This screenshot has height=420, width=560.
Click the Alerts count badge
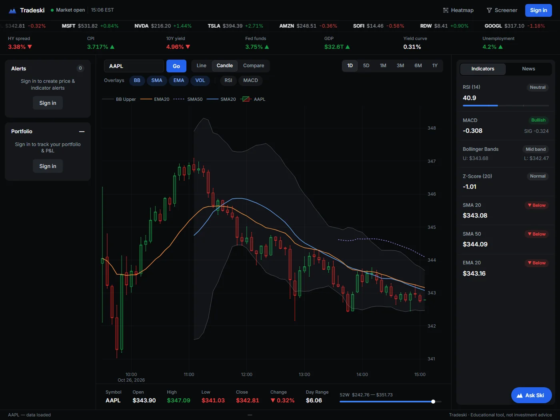80,68
